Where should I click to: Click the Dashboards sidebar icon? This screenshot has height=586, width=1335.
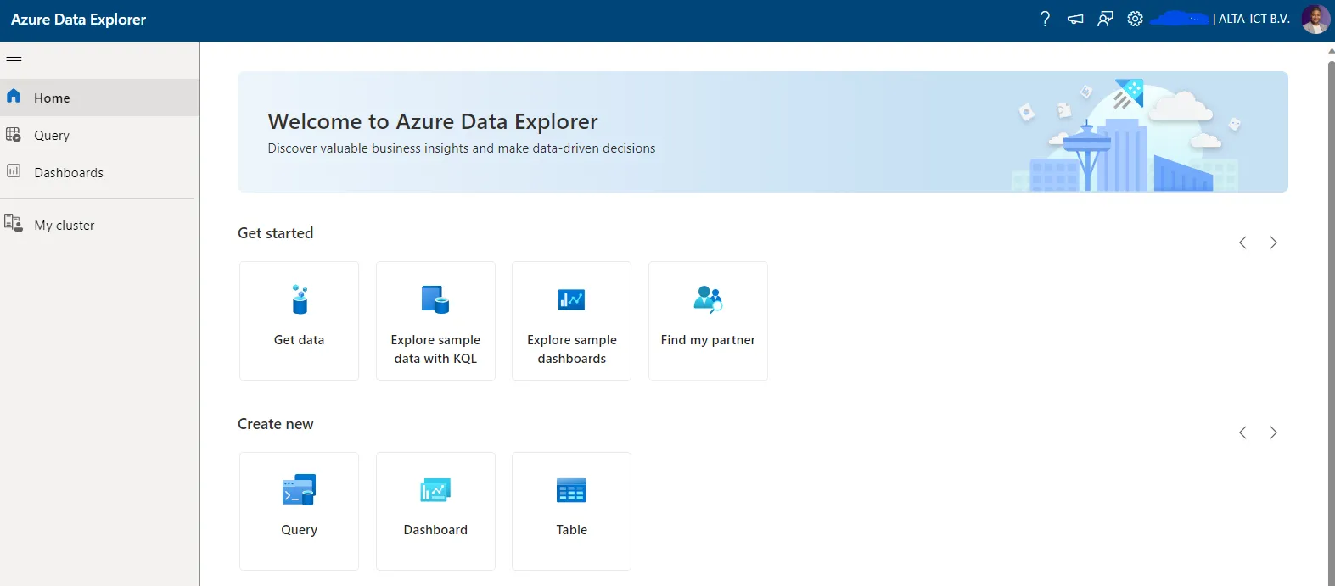pyautogui.click(x=14, y=170)
